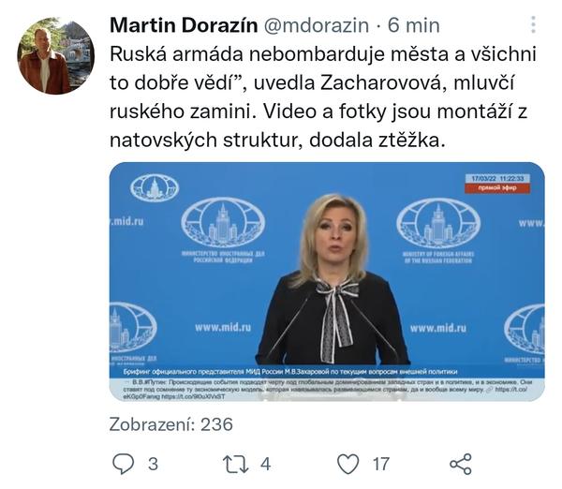Image resolution: width=562 pixels, height=489 pixels.
Task: Click the like count 17
Action: click(381, 465)
